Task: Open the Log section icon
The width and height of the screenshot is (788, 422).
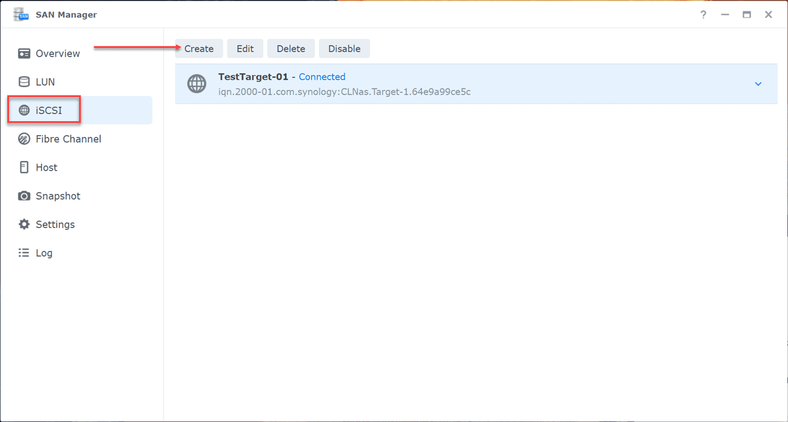Action: click(24, 253)
